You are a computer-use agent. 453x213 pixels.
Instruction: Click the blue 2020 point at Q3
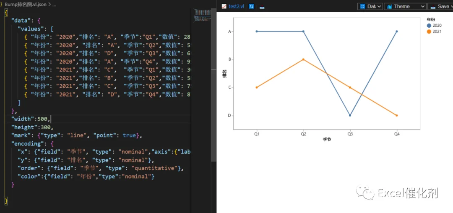tap(350, 115)
